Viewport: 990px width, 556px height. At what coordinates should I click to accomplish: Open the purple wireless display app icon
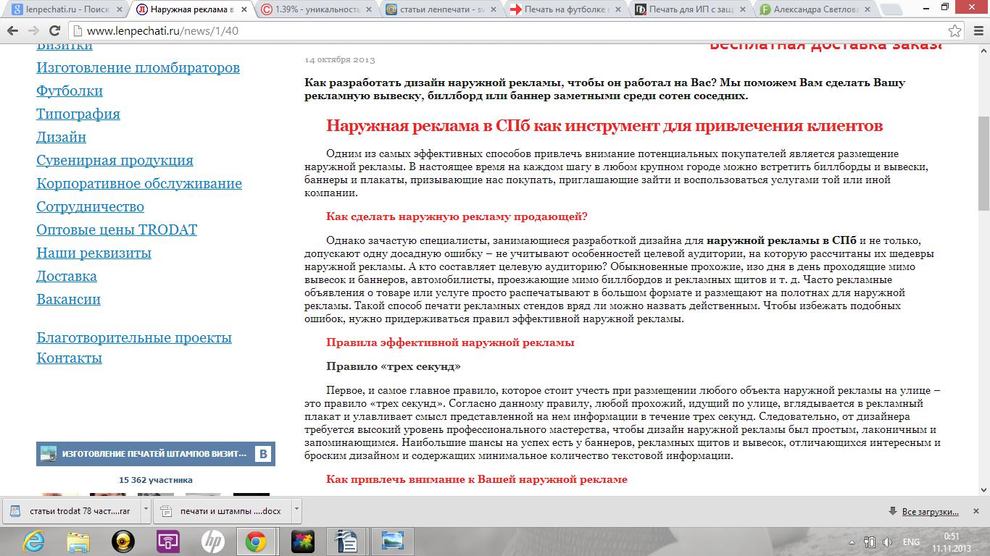[x=168, y=542]
